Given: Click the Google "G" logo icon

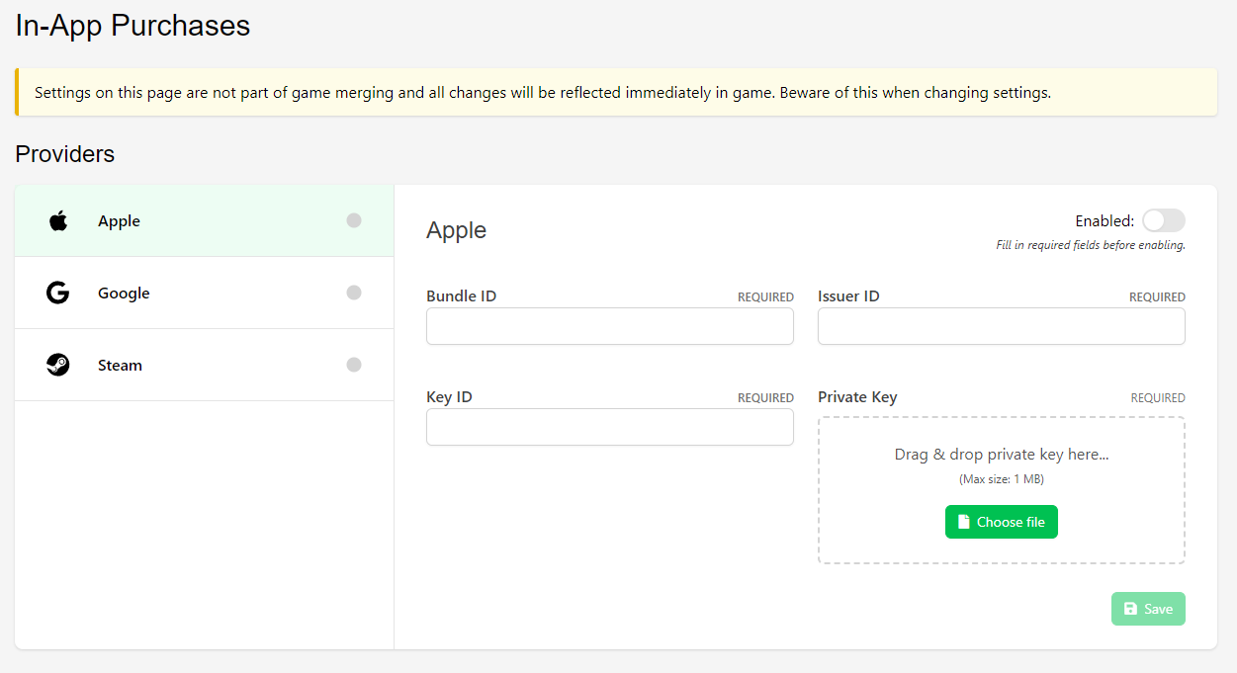Looking at the screenshot, I should (58, 293).
